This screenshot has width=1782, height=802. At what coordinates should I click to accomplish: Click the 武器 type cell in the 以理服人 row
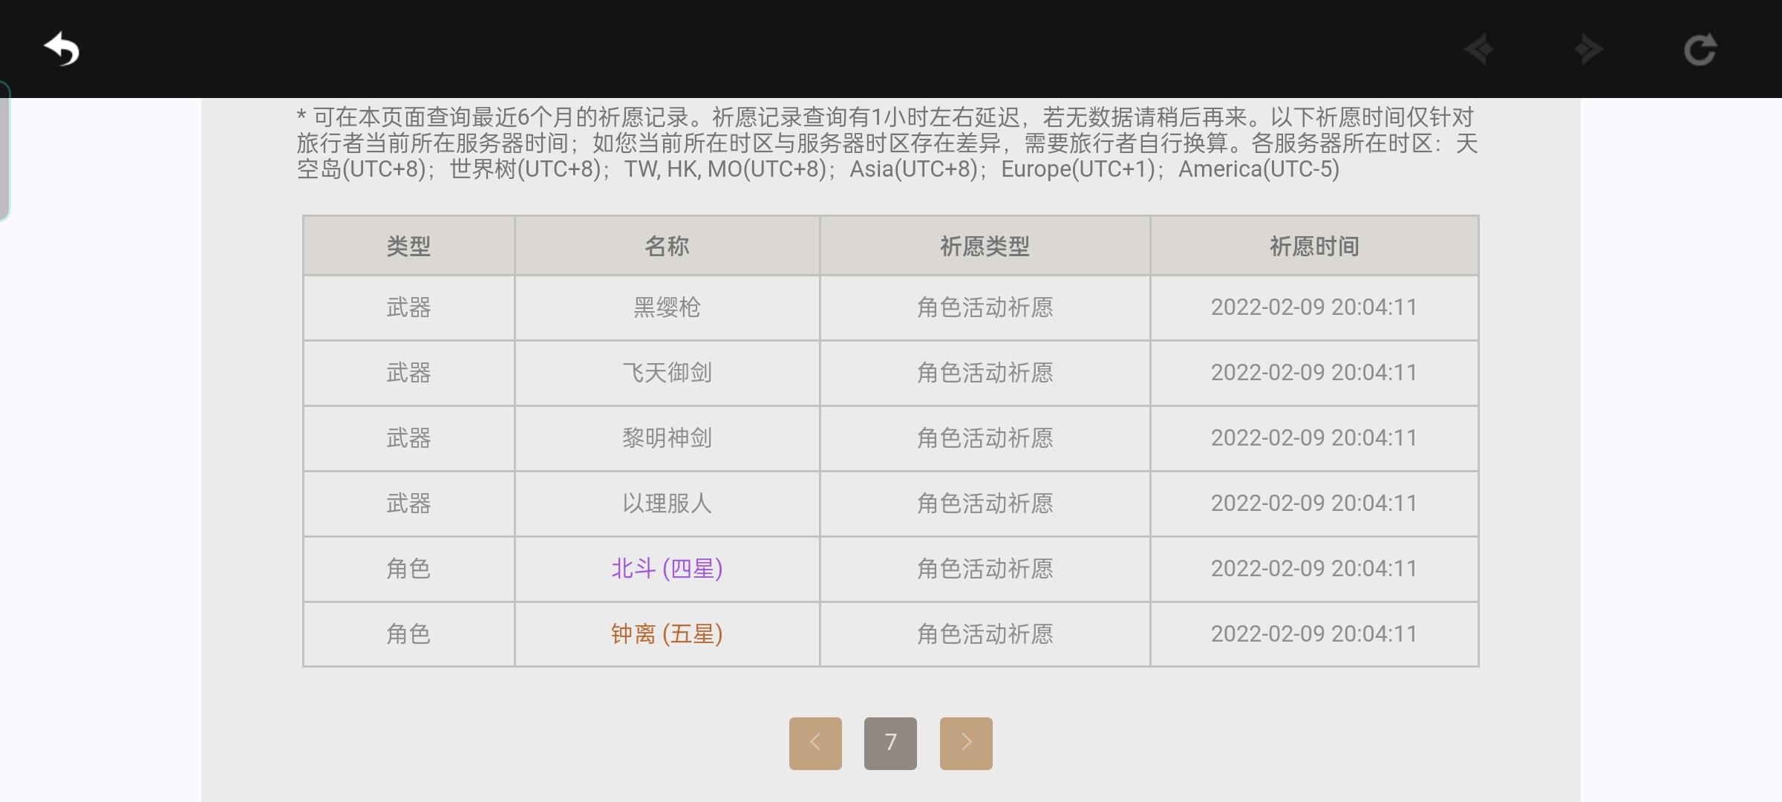click(408, 503)
